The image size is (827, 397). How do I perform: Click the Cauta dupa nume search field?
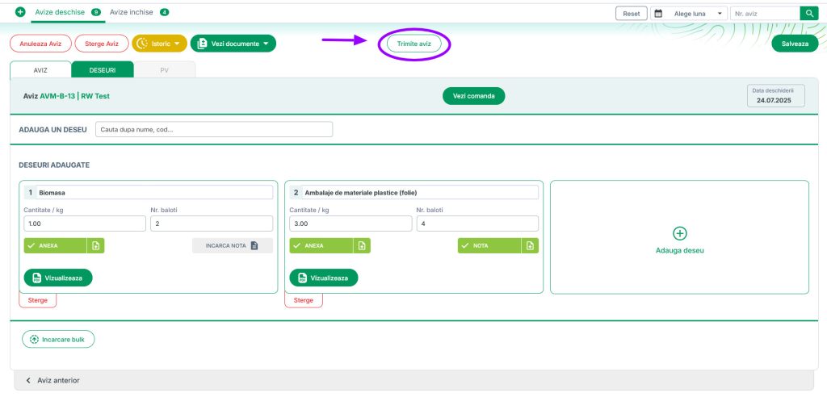coord(213,129)
